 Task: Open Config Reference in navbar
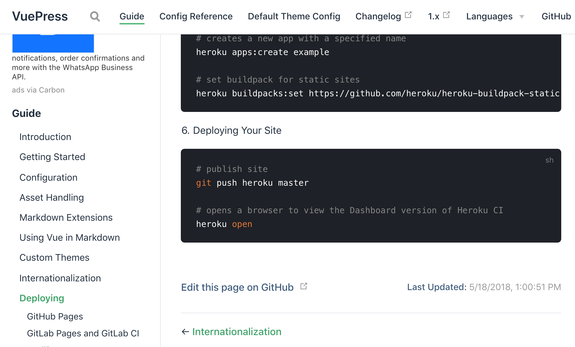point(196,16)
